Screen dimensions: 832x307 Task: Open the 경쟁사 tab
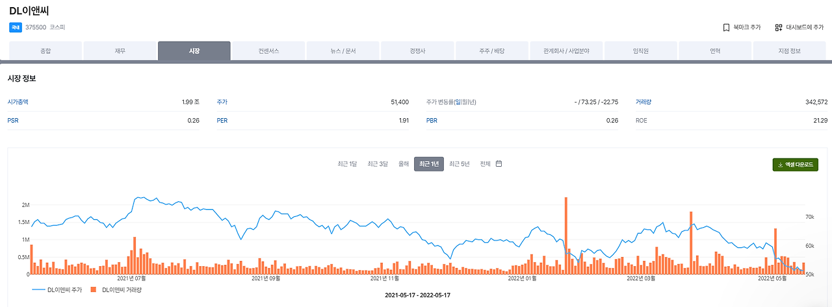[x=417, y=51]
